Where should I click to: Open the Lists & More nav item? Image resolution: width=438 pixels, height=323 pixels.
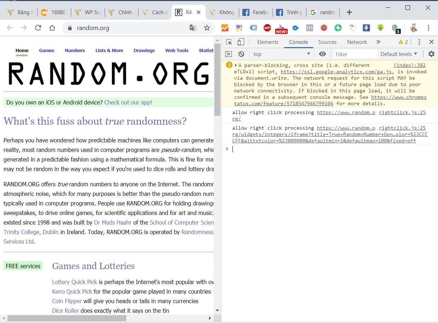pyautogui.click(x=109, y=50)
